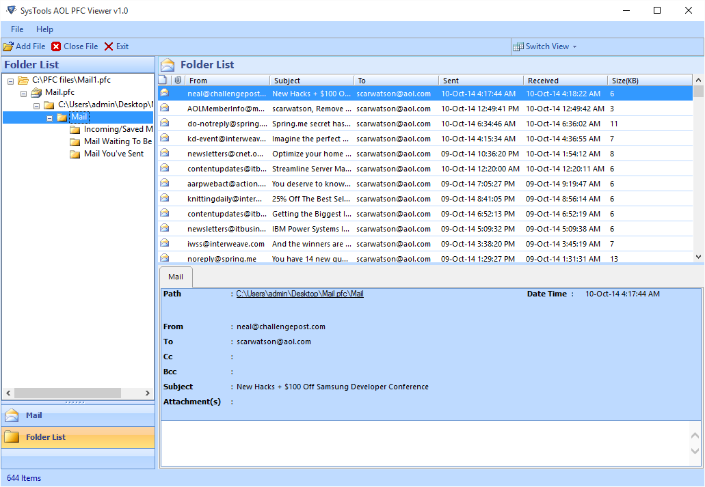Click the Switch View icon
Image resolution: width=705 pixels, height=487 pixels.
pyautogui.click(x=518, y=46)
